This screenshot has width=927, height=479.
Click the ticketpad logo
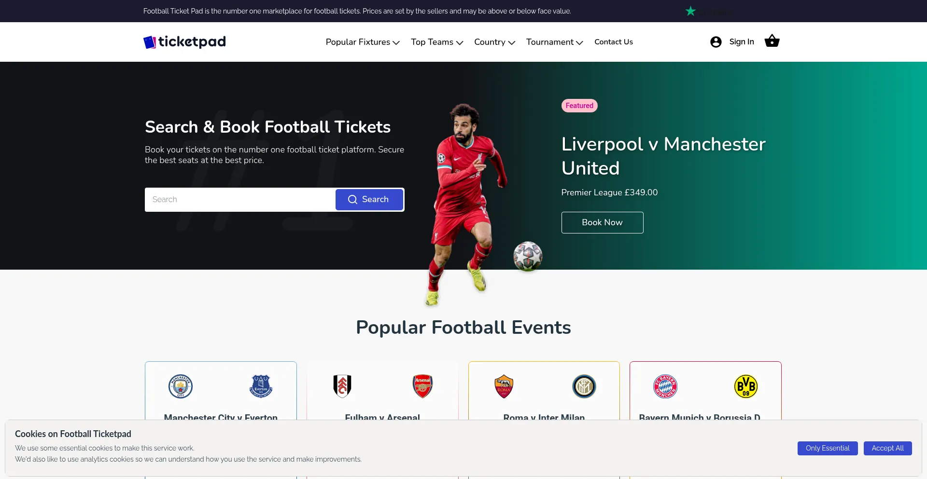184,42
